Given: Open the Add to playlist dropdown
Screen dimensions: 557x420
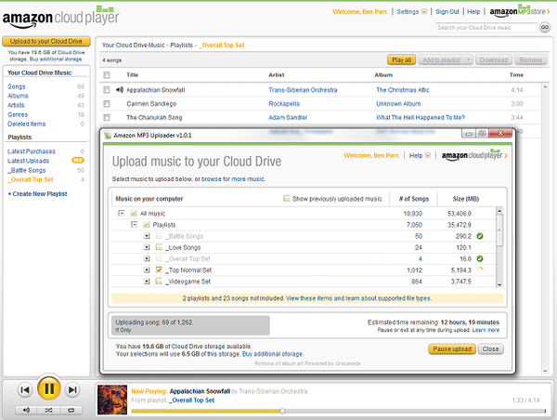Looking at the screenshot, I should (446, 59).
